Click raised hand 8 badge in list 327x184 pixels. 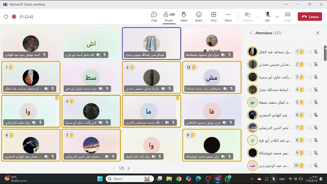tap(300, 140)
